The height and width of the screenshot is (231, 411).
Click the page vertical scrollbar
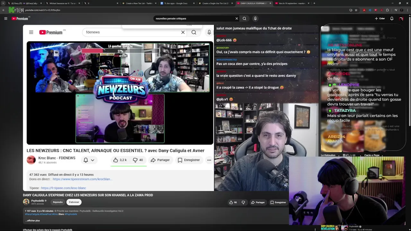(409, 71)
